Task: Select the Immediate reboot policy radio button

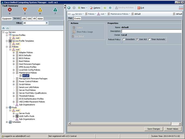Action: point(124,39)
